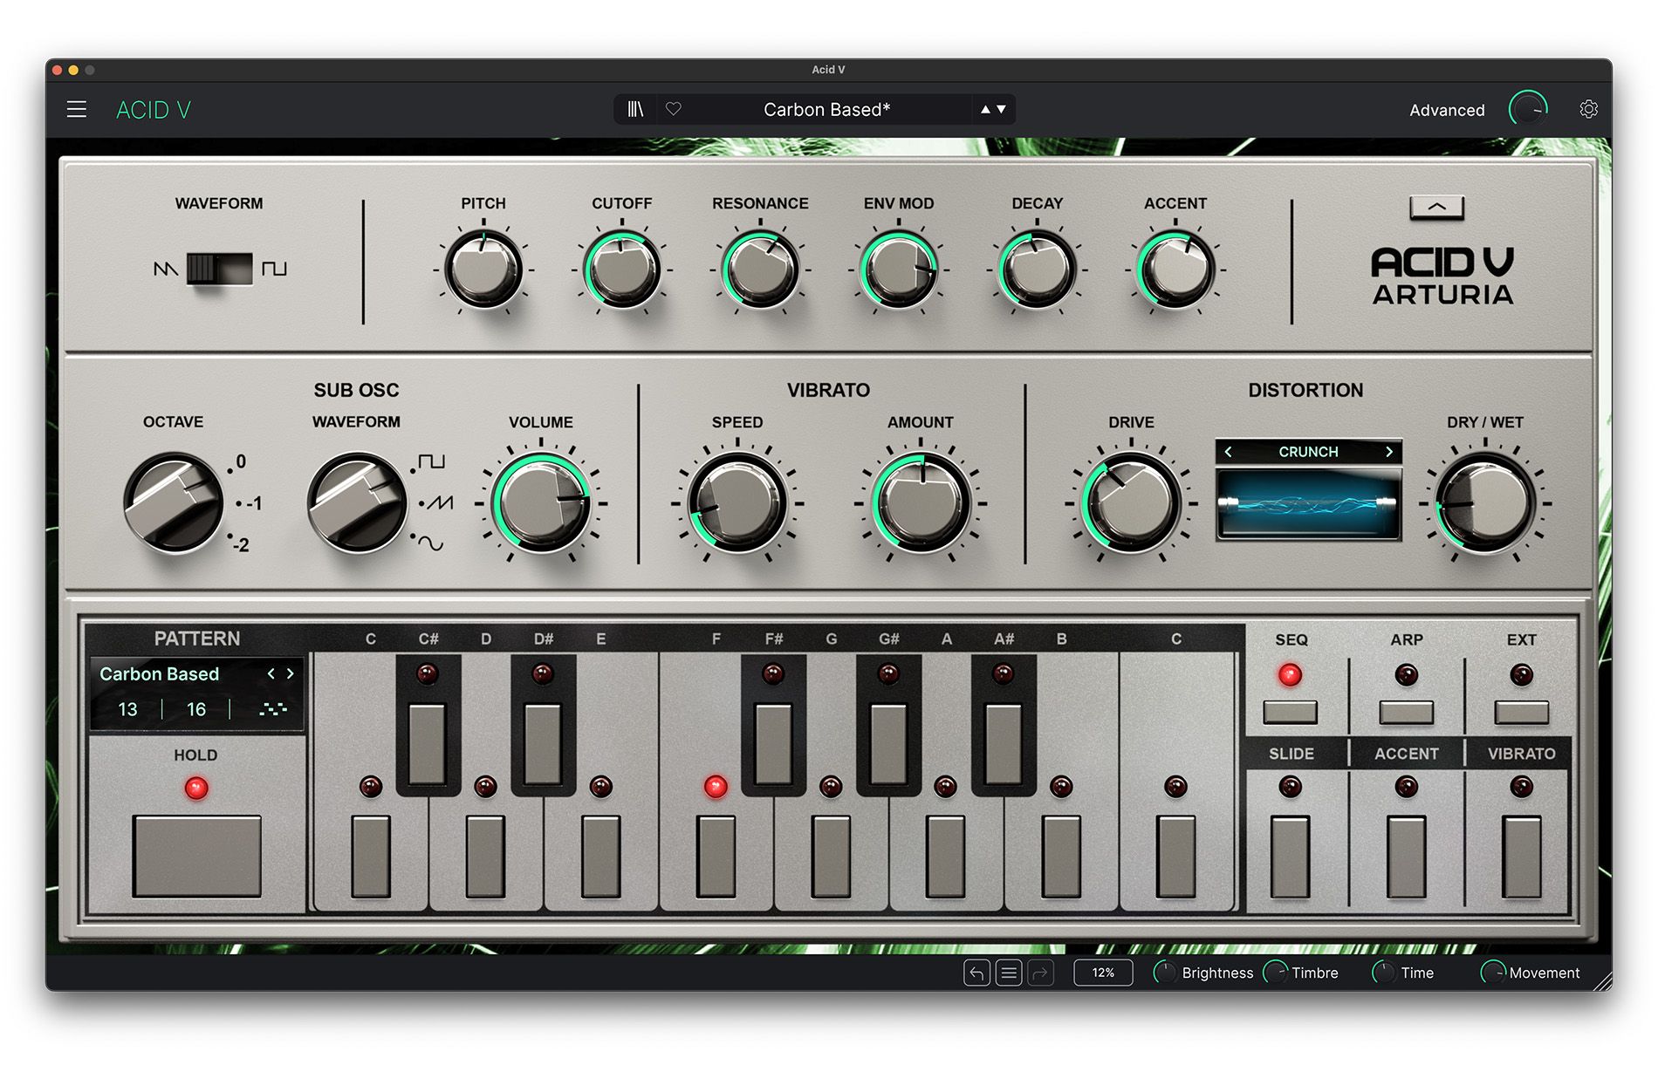Go to the next pattern arrow

pos(291,673)
